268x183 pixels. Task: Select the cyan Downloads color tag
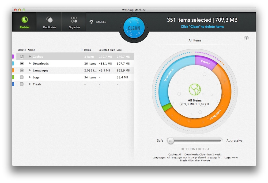13,63
